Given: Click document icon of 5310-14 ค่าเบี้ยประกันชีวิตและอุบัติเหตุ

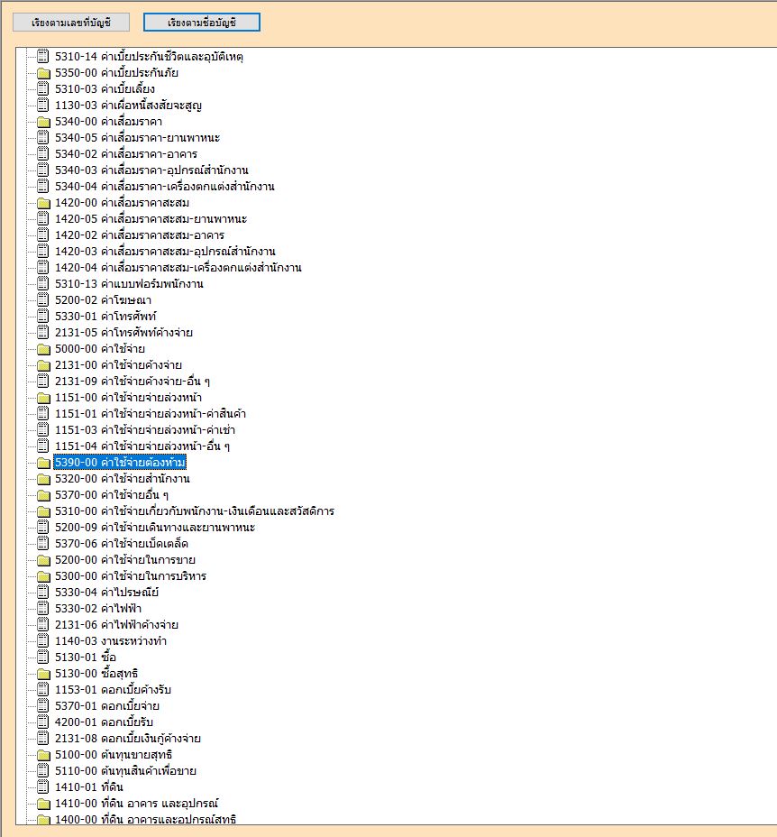Looking at the screenshot, I should [x=43, y=57].
